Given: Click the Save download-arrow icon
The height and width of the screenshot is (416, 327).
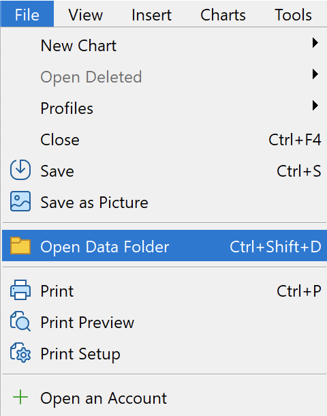Looking at the screenshot, I should pos(20,170).
